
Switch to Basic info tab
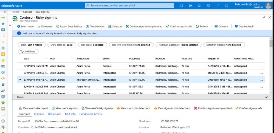tap(24, 114)
